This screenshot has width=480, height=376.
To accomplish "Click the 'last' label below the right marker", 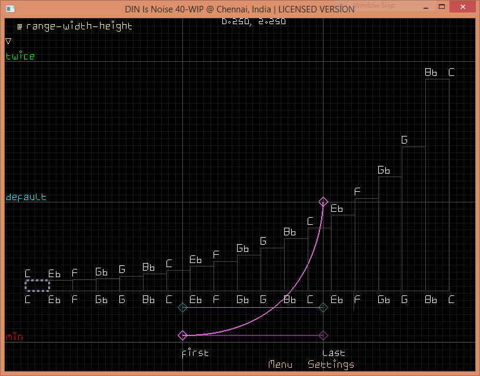I will pos(334,353).
